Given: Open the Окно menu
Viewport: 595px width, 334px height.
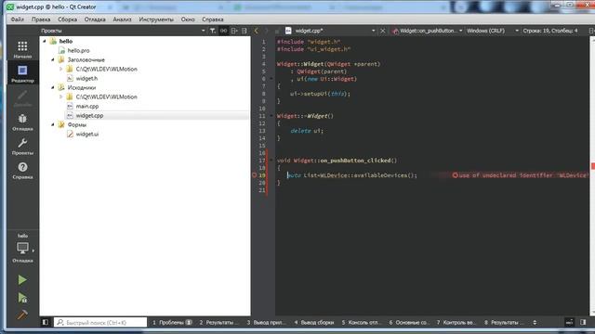Looking at the screenshot, I should (x=188, y=19).
